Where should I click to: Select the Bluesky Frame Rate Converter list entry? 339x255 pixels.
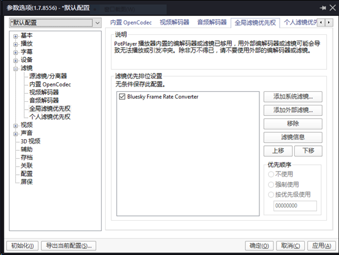coord(163,97)
